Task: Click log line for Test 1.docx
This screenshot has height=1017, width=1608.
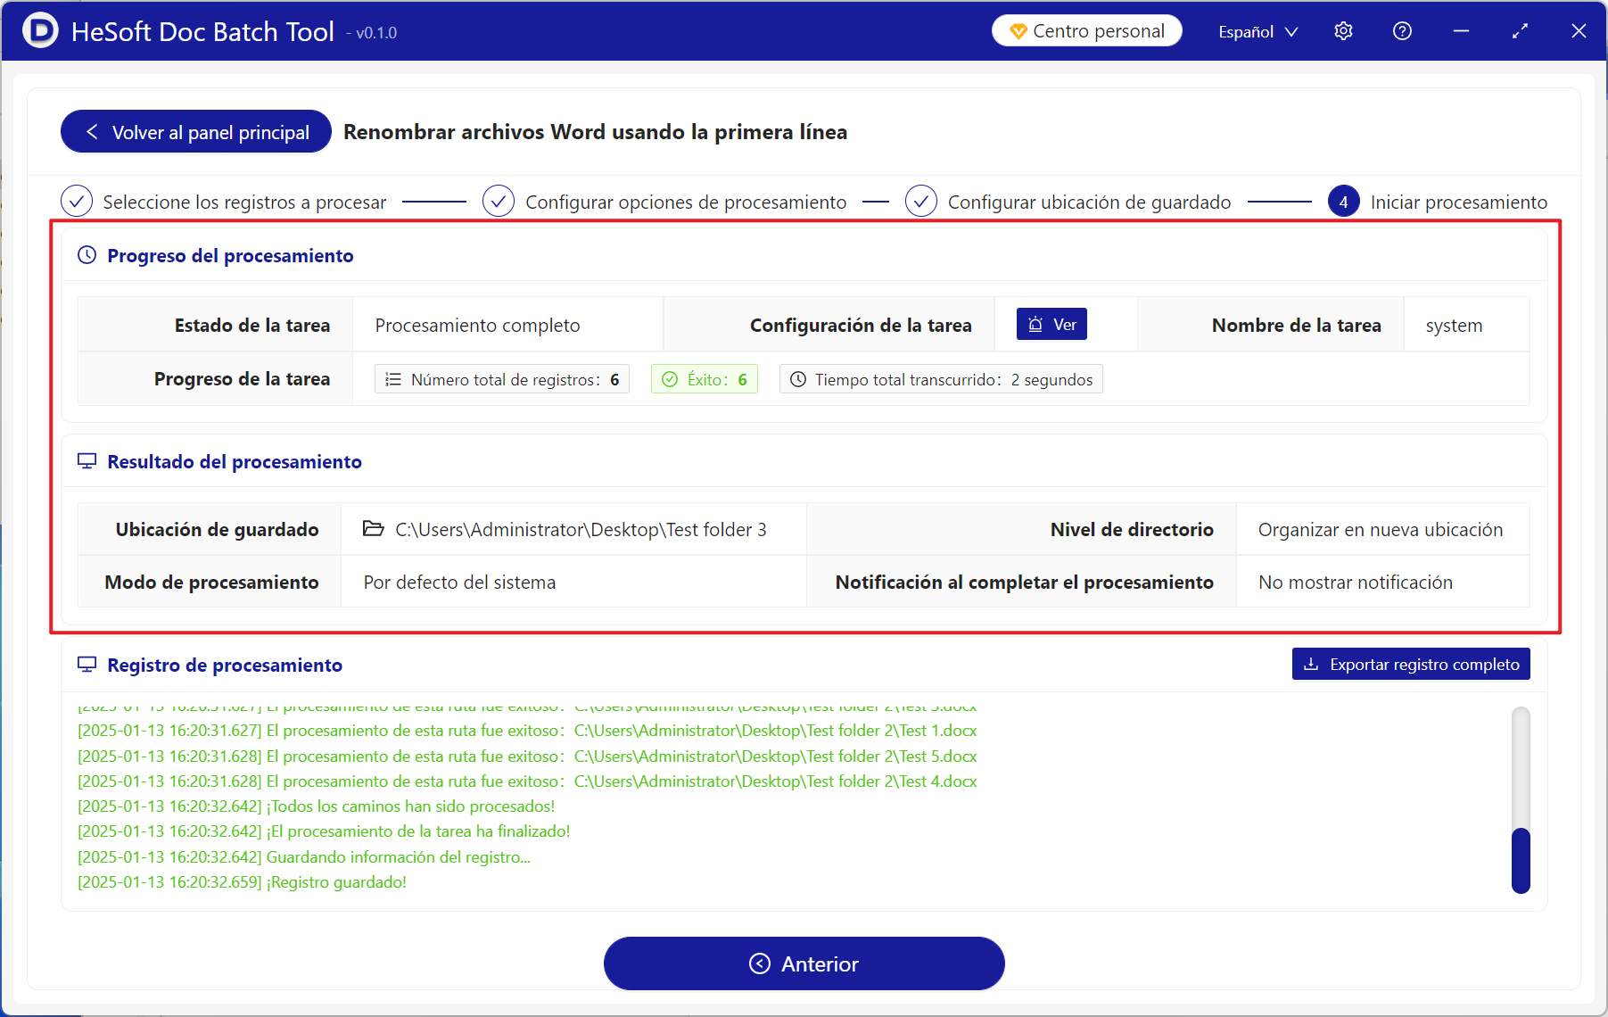Action: point(527,731)
